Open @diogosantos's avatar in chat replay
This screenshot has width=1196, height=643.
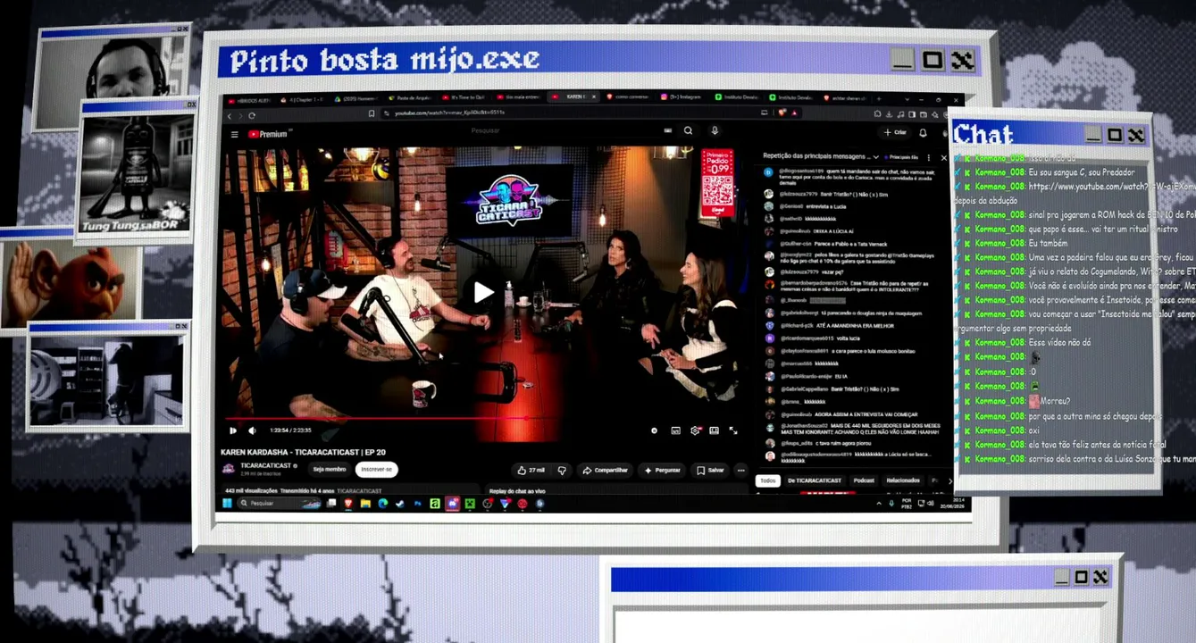[768, 172]
